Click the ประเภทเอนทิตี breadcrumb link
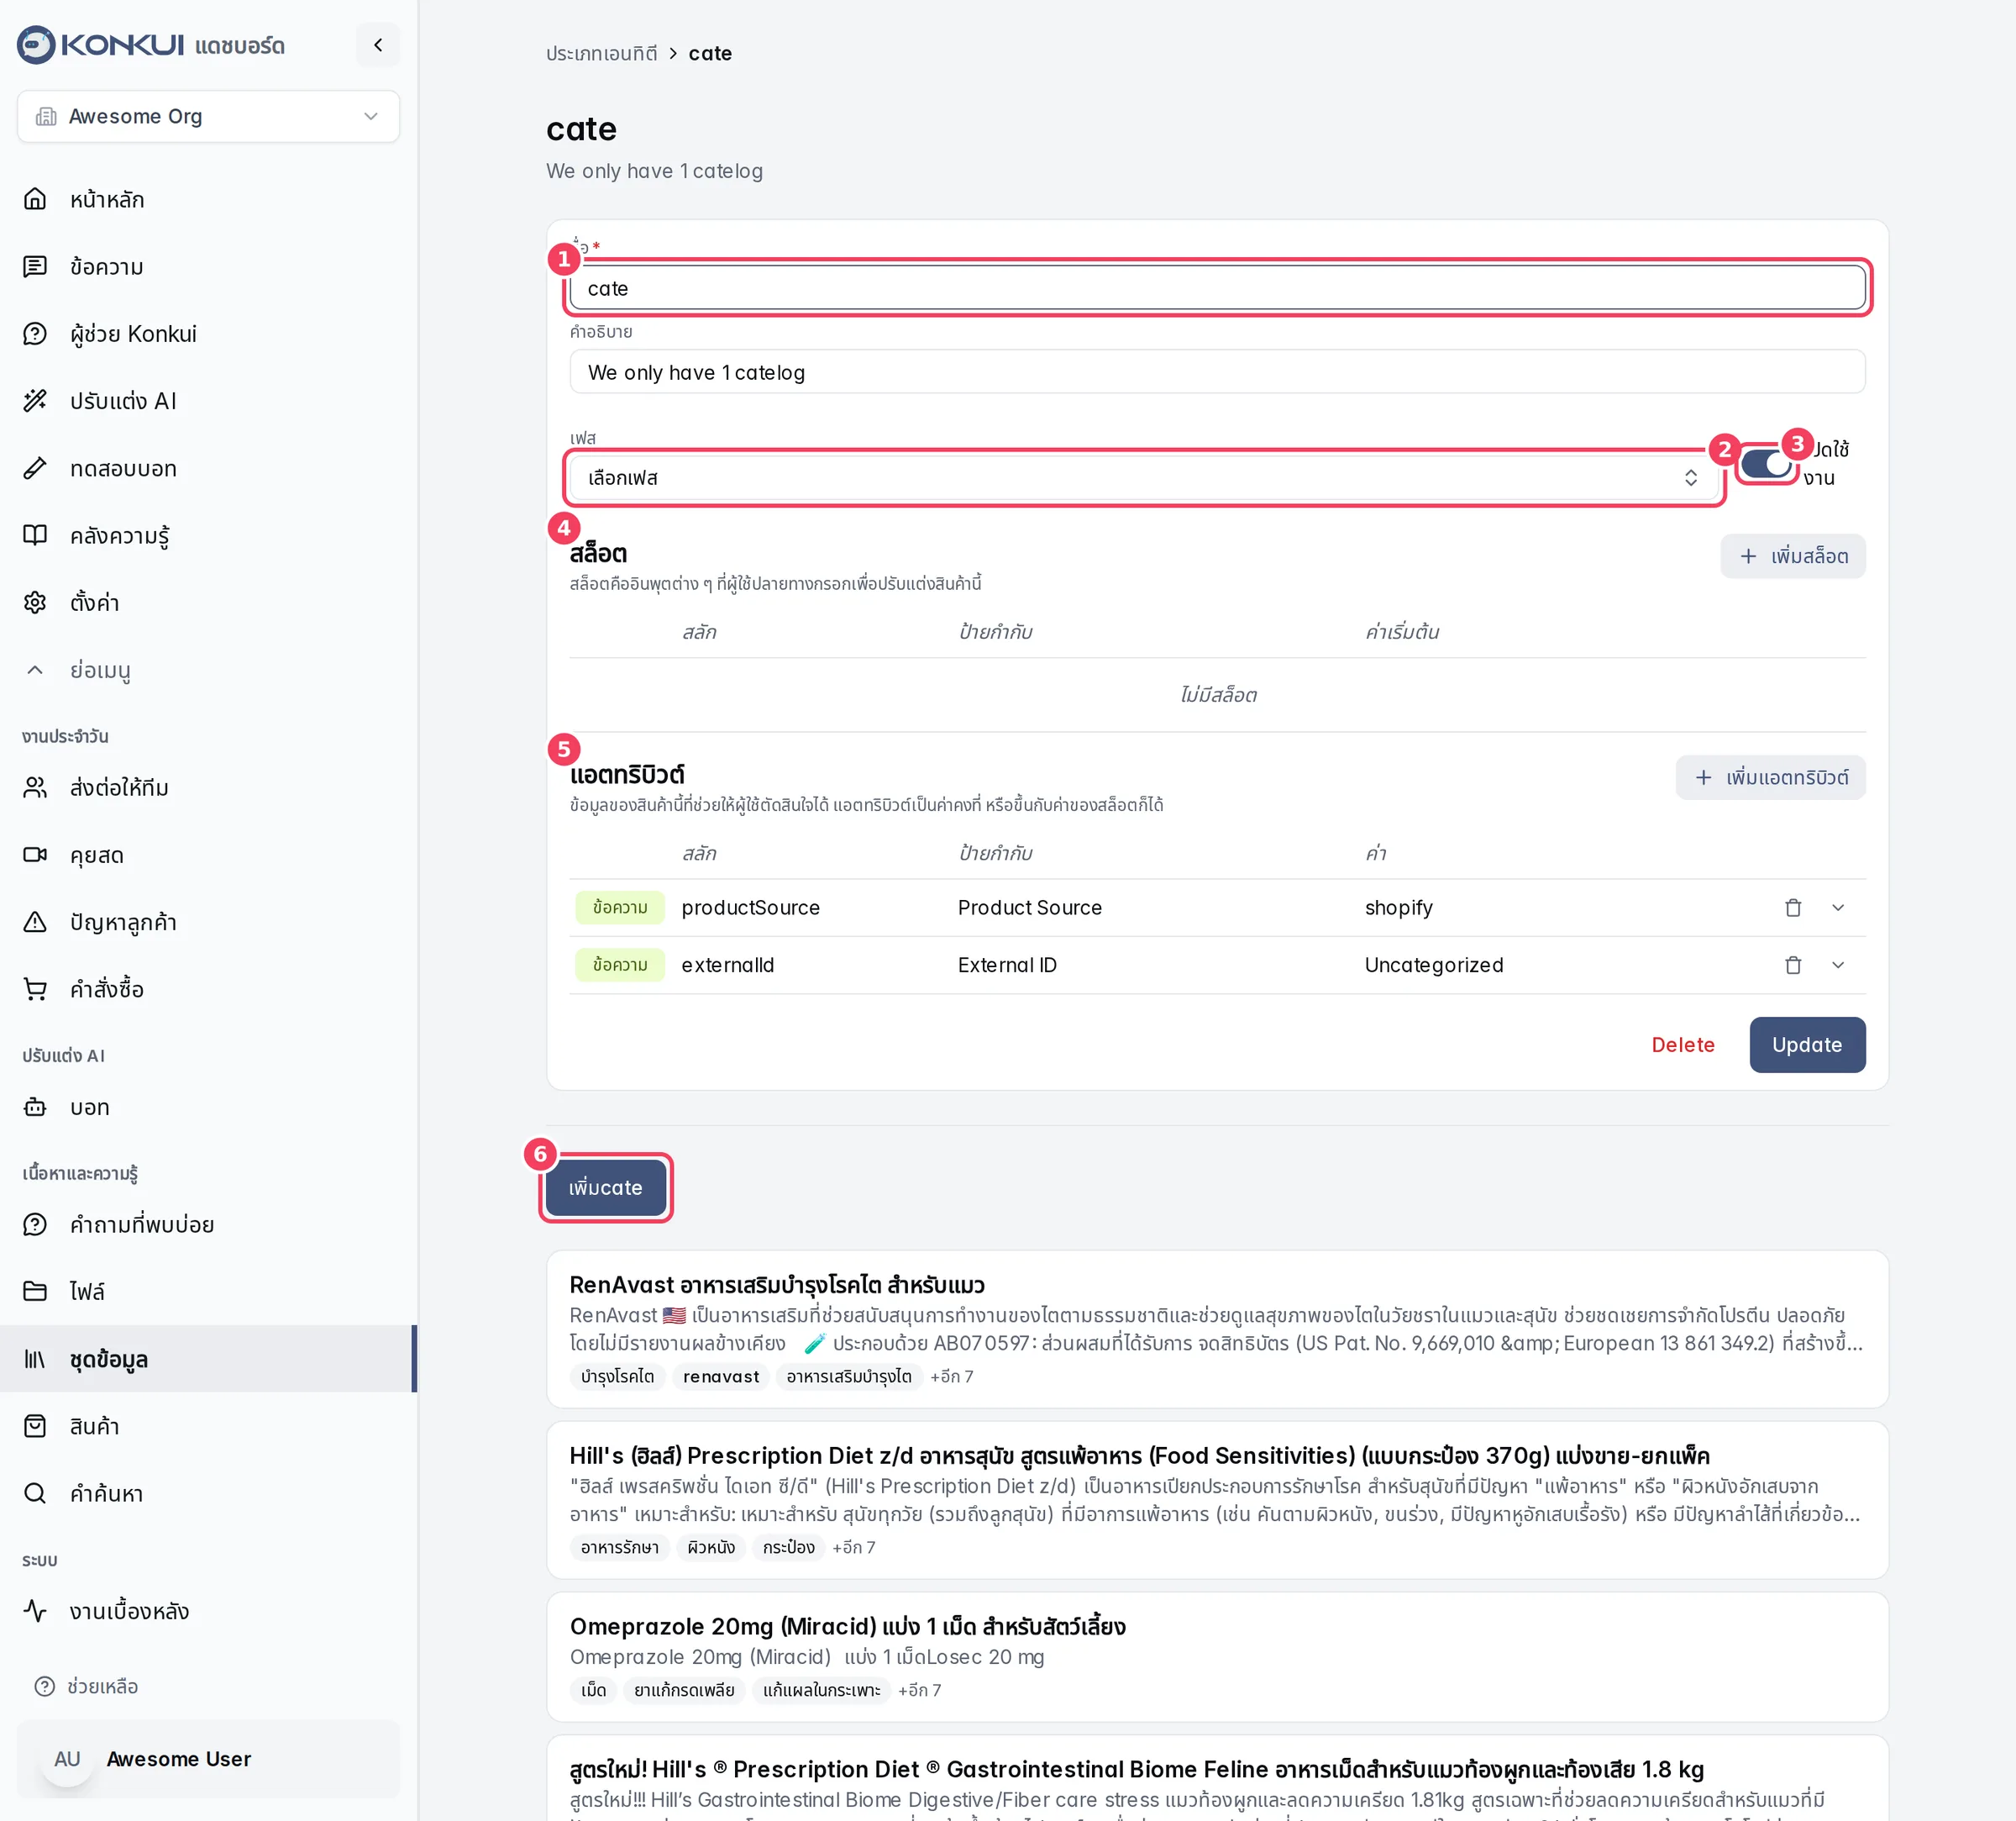 coord(601,53)
